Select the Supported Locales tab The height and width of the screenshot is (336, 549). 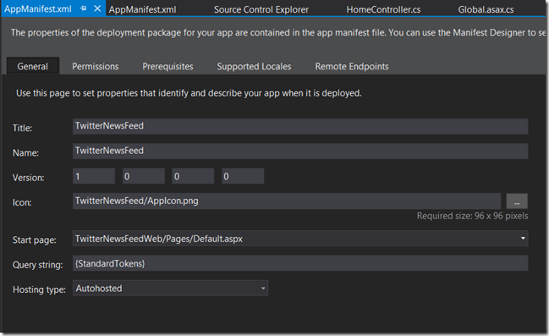[254, 66]
